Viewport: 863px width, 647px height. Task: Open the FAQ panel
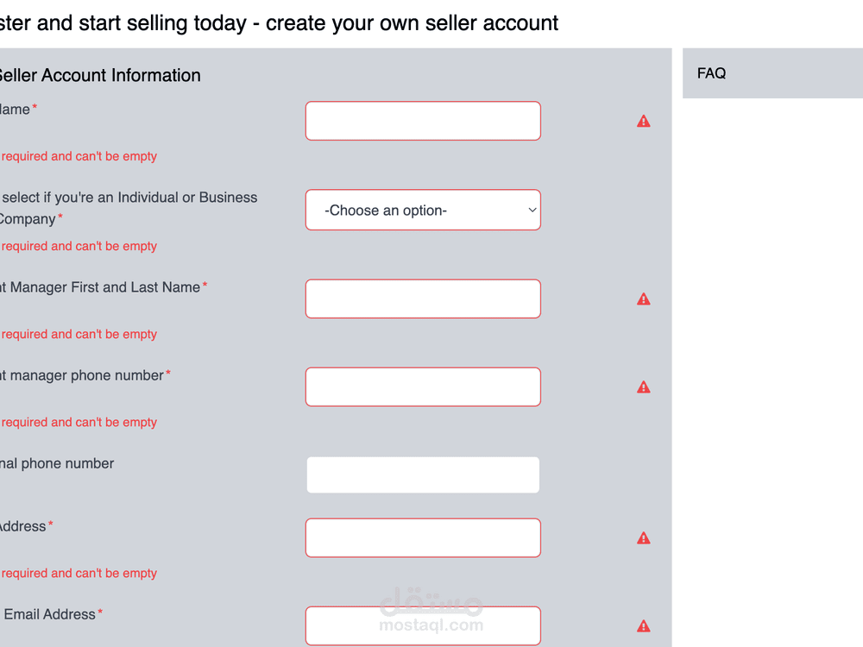pos(711,73)
